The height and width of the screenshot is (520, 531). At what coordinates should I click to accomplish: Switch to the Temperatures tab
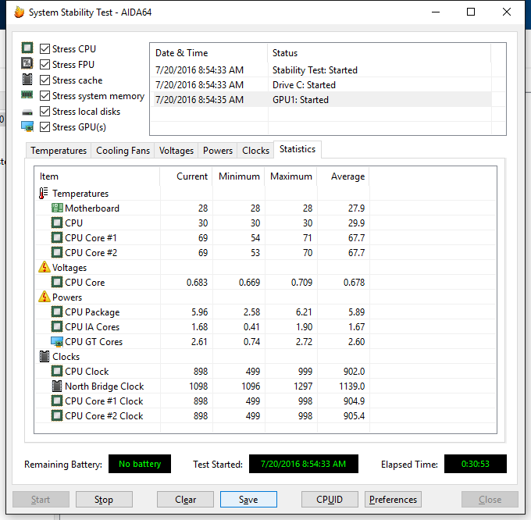pyautogui.click(x=59, y=151)
